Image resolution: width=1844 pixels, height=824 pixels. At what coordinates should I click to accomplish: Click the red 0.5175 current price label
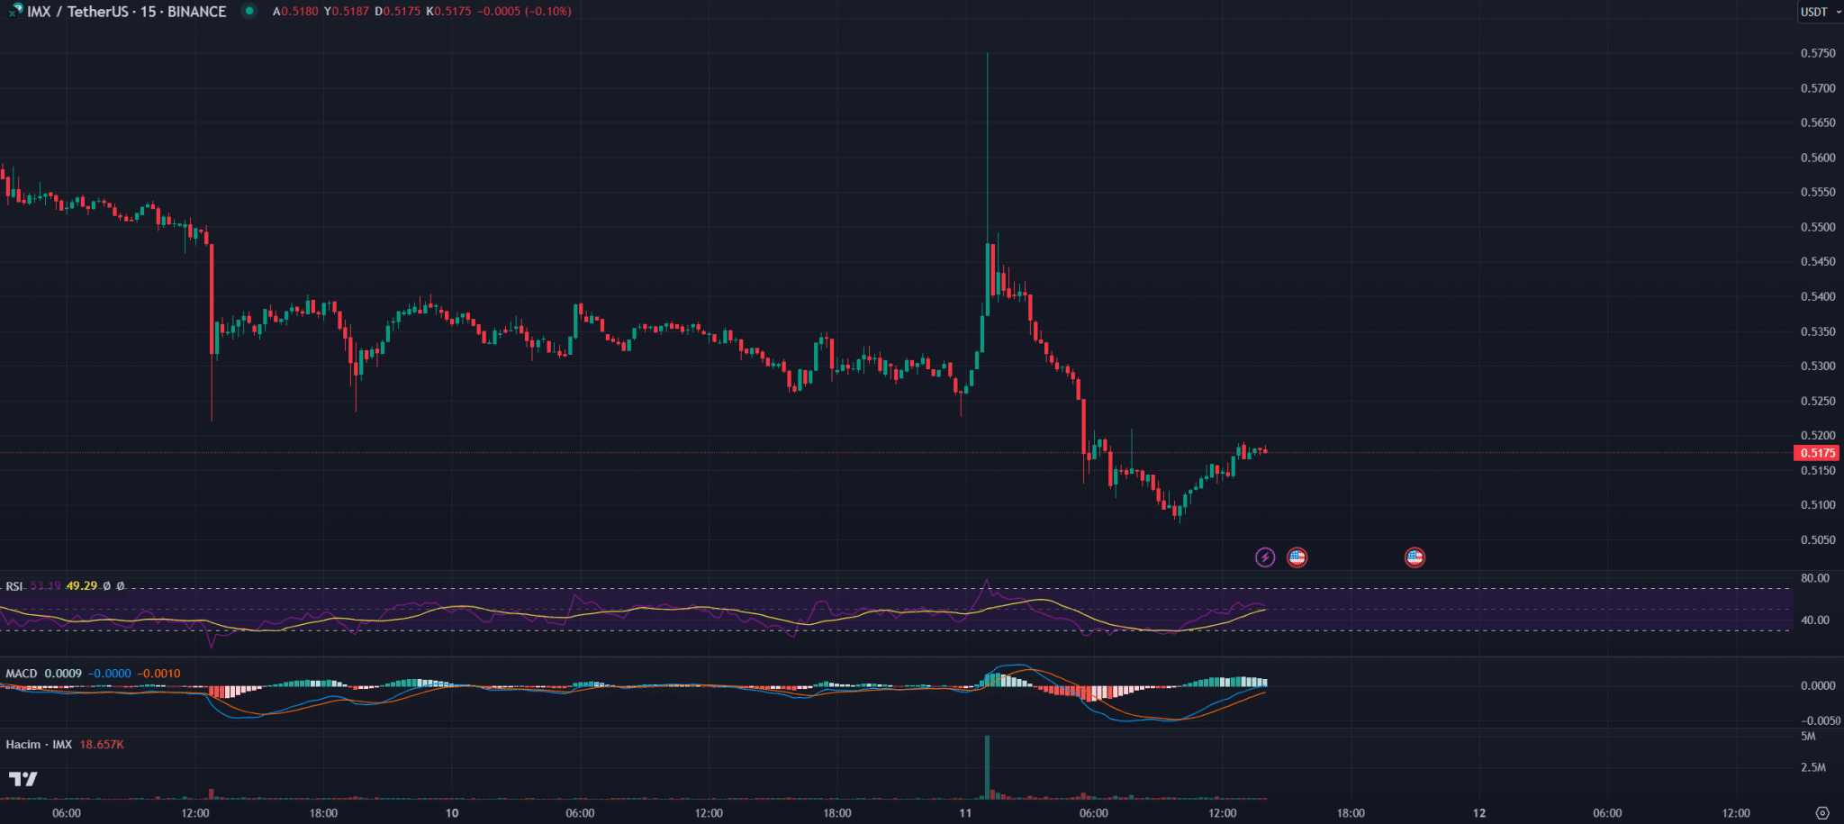pos(1817,453)
